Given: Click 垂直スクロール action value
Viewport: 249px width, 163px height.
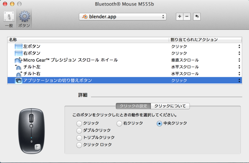Looking at the screenshot, I should [185, 60].
